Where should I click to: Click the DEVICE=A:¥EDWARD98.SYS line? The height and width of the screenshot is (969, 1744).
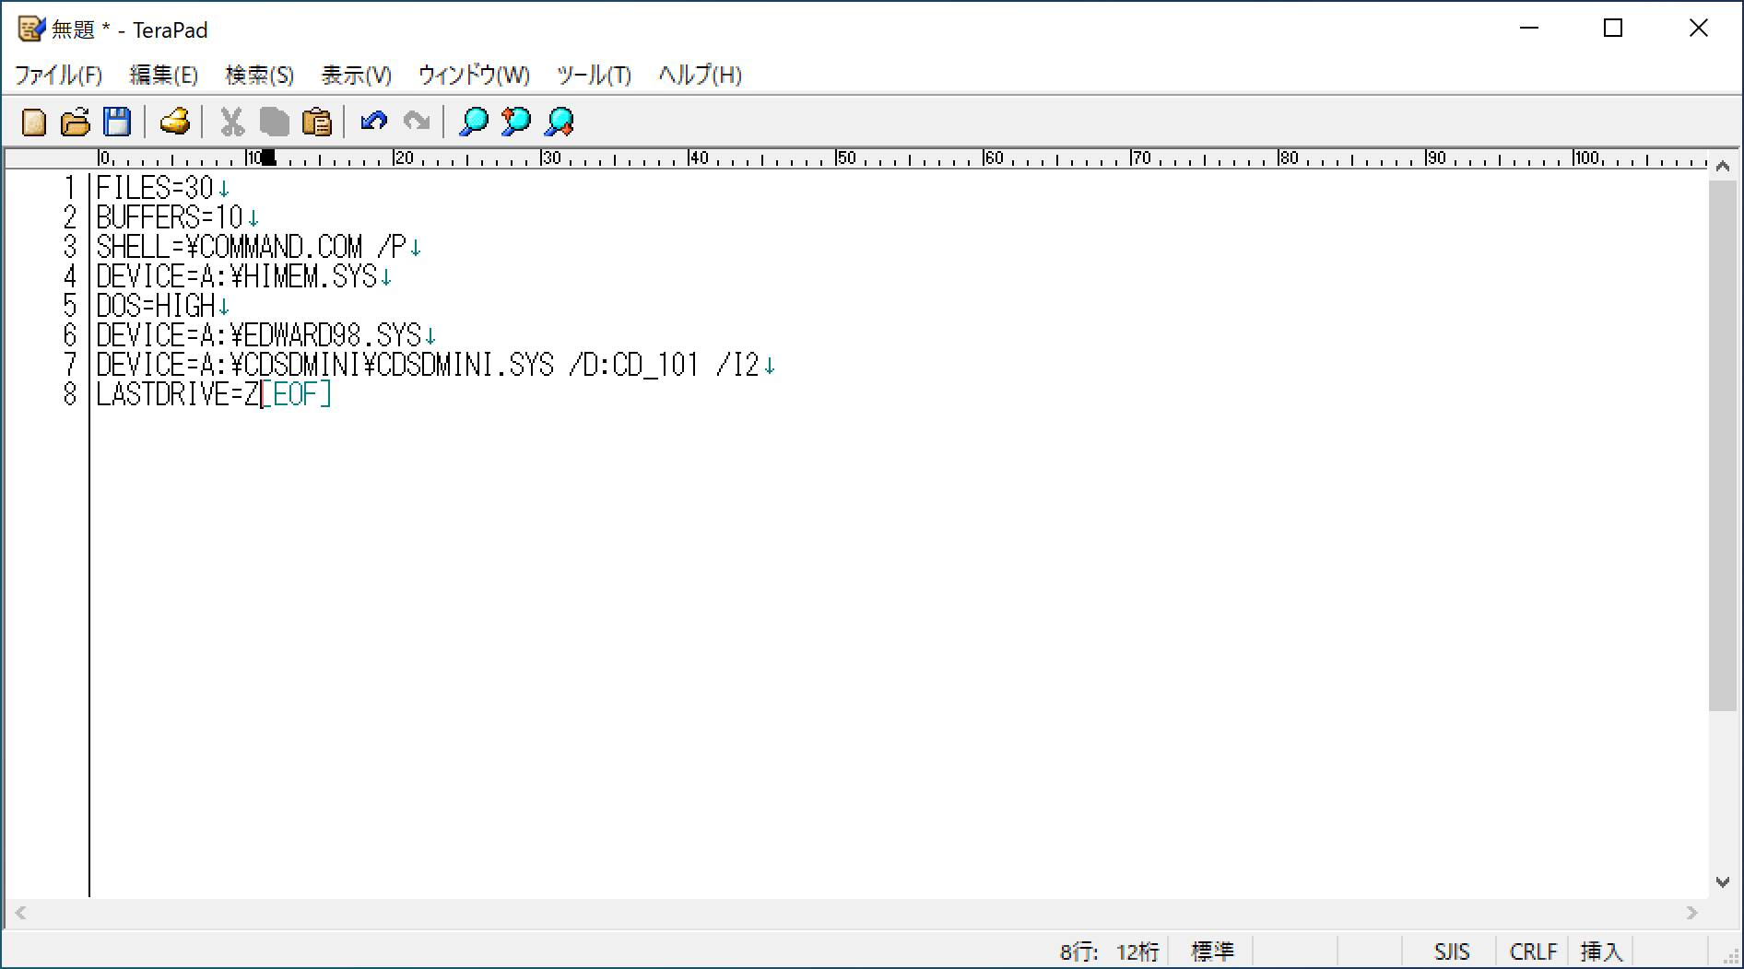coord(258,335)
